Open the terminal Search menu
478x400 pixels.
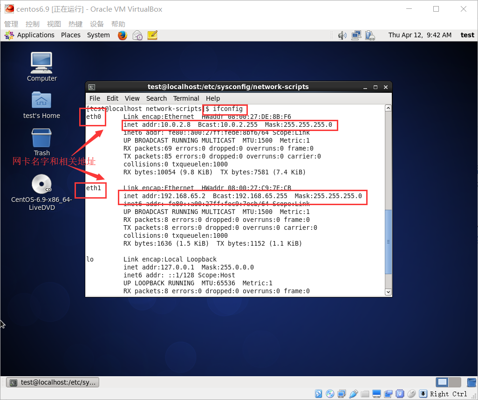tap(157, 98)
